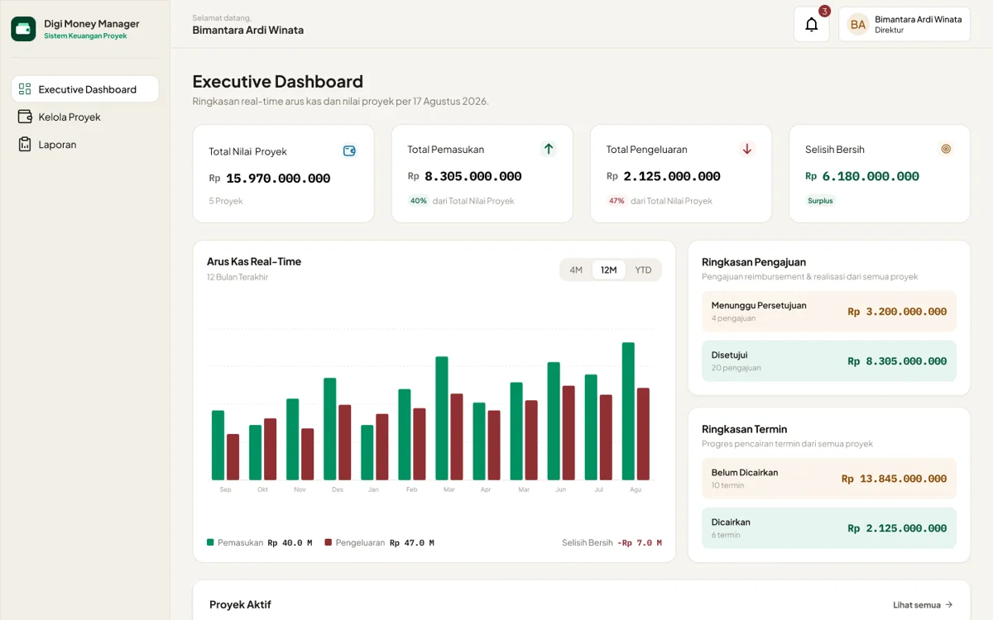Click the red notification count badge 3
993x620 pixels.
[824, 12]
